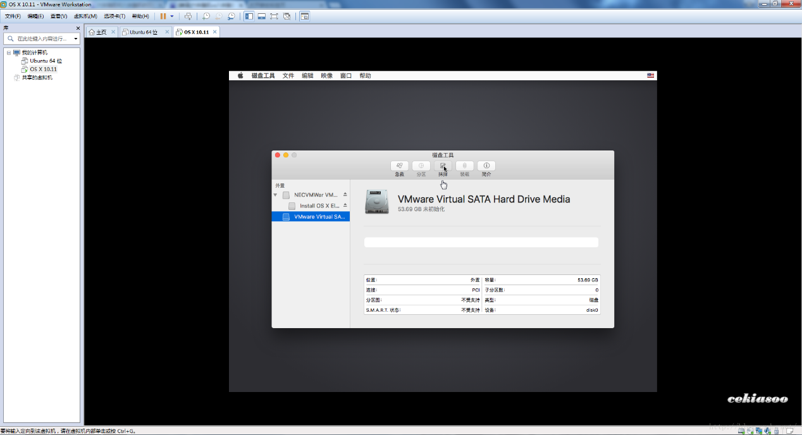The width and height of the screenshot is (802, 435).
Task: Open the Apple menu
Action: (240, 75)
